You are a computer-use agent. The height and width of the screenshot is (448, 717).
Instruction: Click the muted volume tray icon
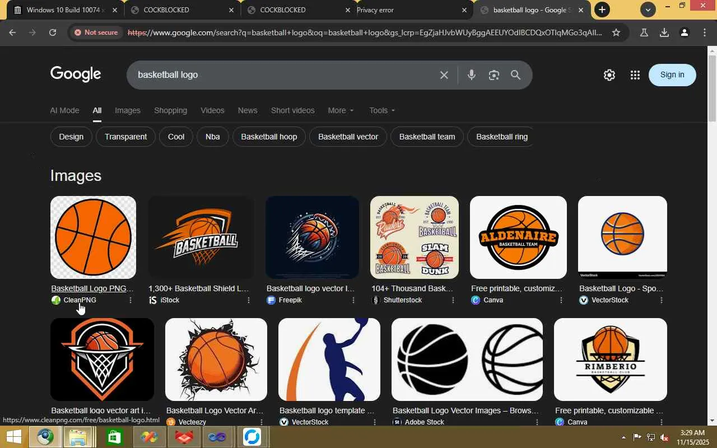[x=665, y=437]
